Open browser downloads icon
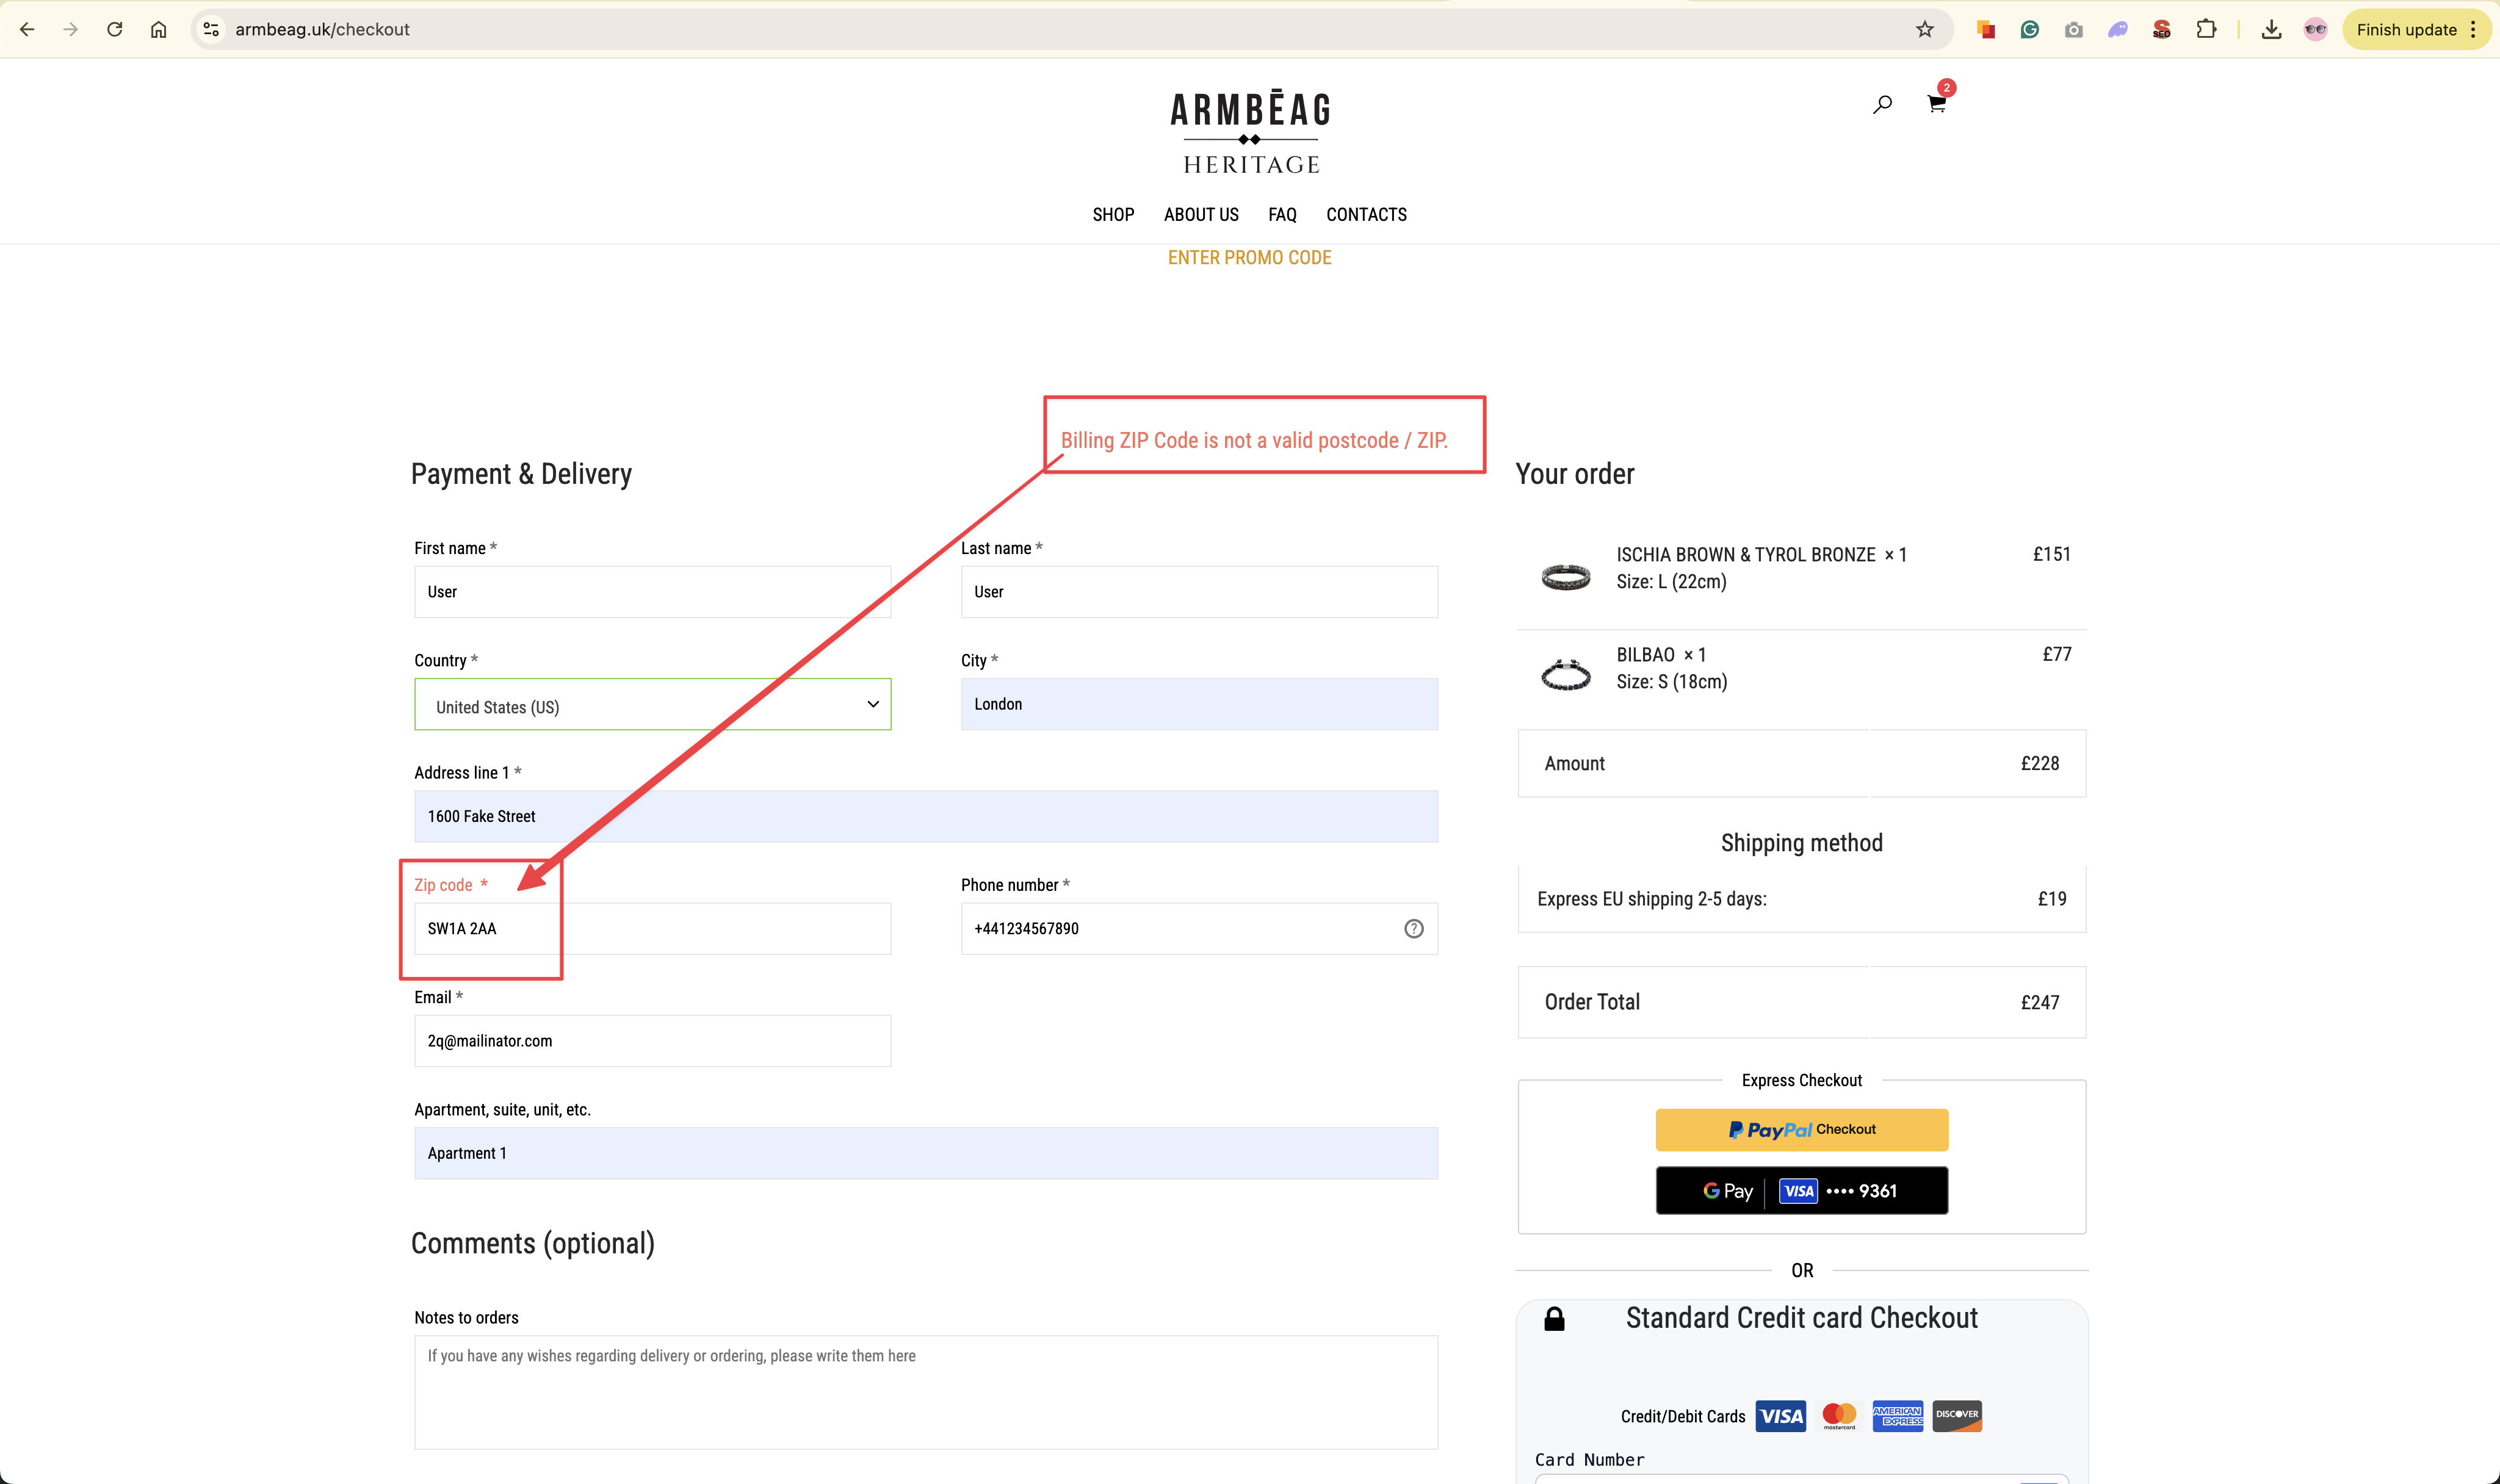The height and width of the screenshot is (1484, 2500). (x=2271, y=29)
